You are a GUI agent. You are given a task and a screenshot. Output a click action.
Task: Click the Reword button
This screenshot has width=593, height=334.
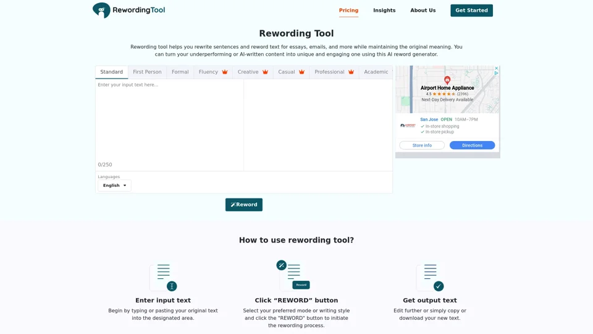click(244, 205)
